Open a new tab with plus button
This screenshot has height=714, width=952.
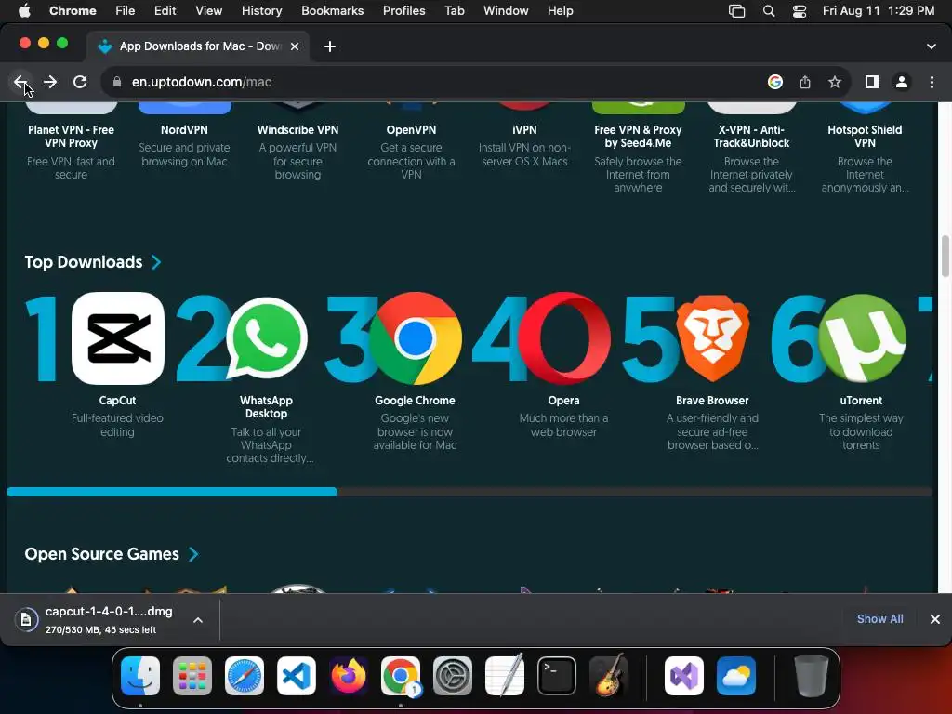tap(330, 46)
